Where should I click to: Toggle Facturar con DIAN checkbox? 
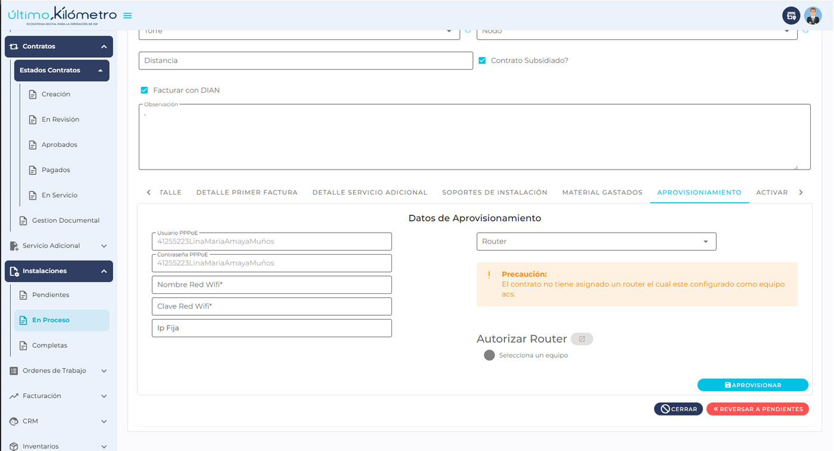tap(144, 90)
